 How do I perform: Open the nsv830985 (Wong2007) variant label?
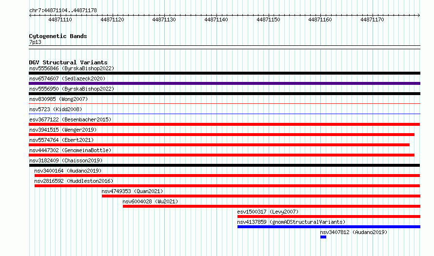59,99
